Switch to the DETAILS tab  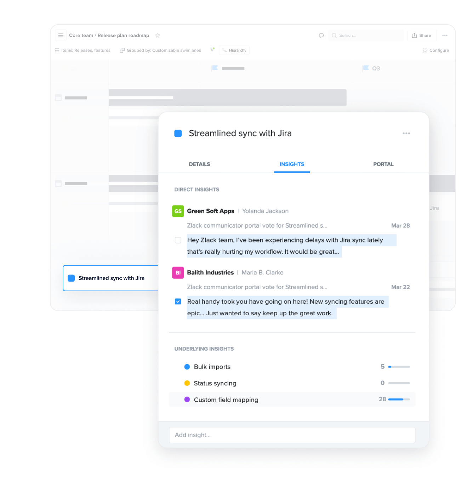pyautogui.click(x=199, y=164)
